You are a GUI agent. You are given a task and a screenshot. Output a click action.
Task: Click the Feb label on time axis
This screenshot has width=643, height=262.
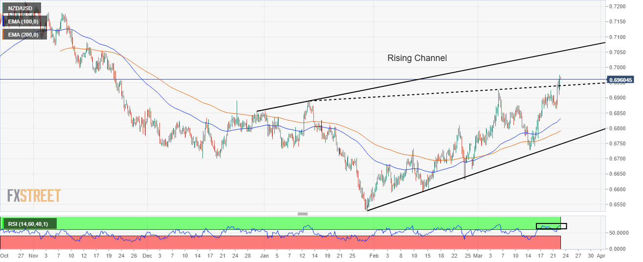[x=374, y=255]
